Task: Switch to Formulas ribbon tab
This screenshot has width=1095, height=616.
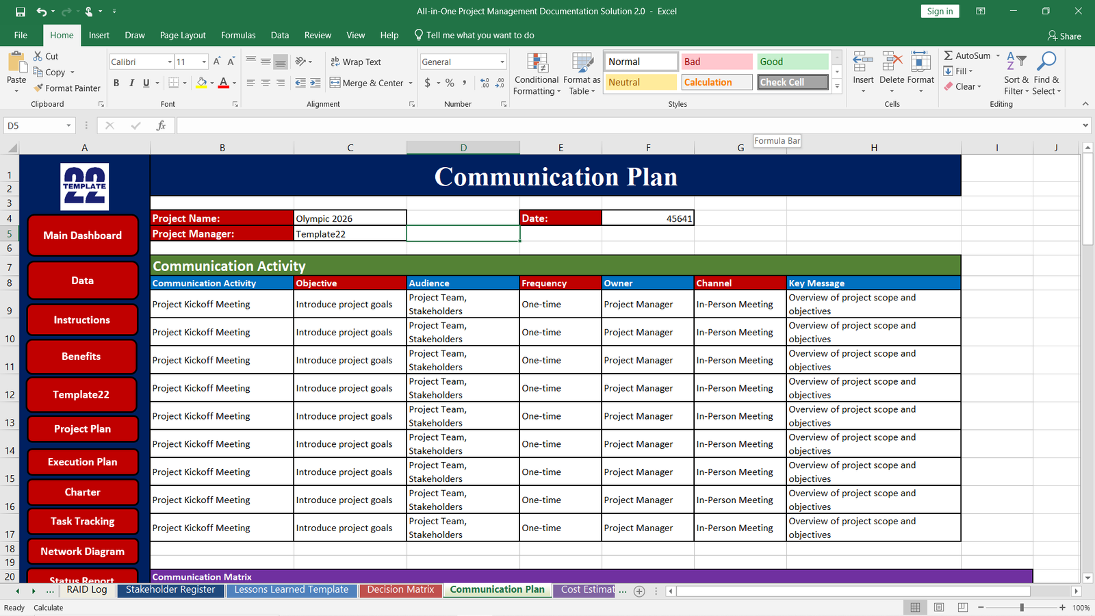Action: point(238,35)
